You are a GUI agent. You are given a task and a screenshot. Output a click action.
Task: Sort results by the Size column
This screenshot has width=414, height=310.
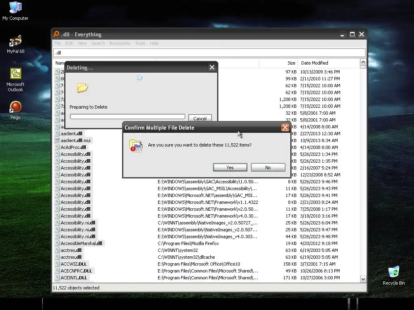[x=278, y=63]
